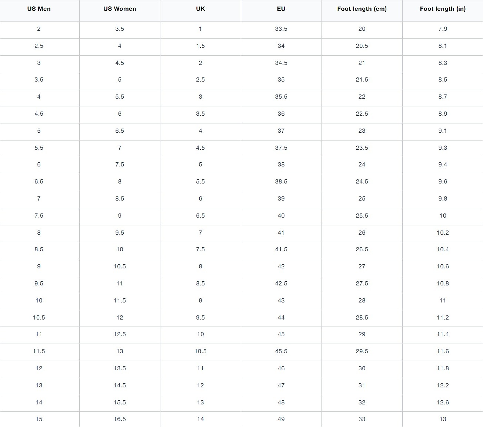The width and height of the screenshot is (483, 427).
Task: Select the US Women 14.5 cell
Action: pyautogui.click(x=120, y=385)
